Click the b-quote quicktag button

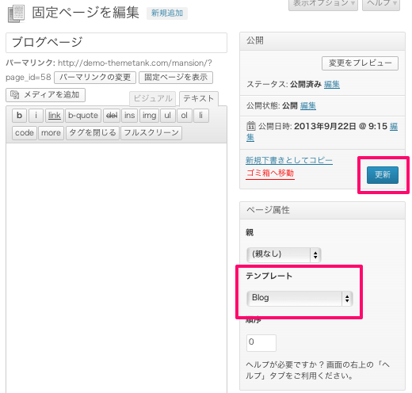(x=83, y=116)
